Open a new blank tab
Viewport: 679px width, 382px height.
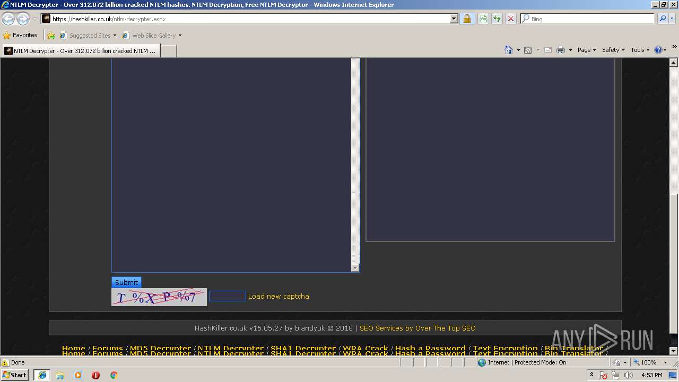pyautogui.click(x=169, y=51)
